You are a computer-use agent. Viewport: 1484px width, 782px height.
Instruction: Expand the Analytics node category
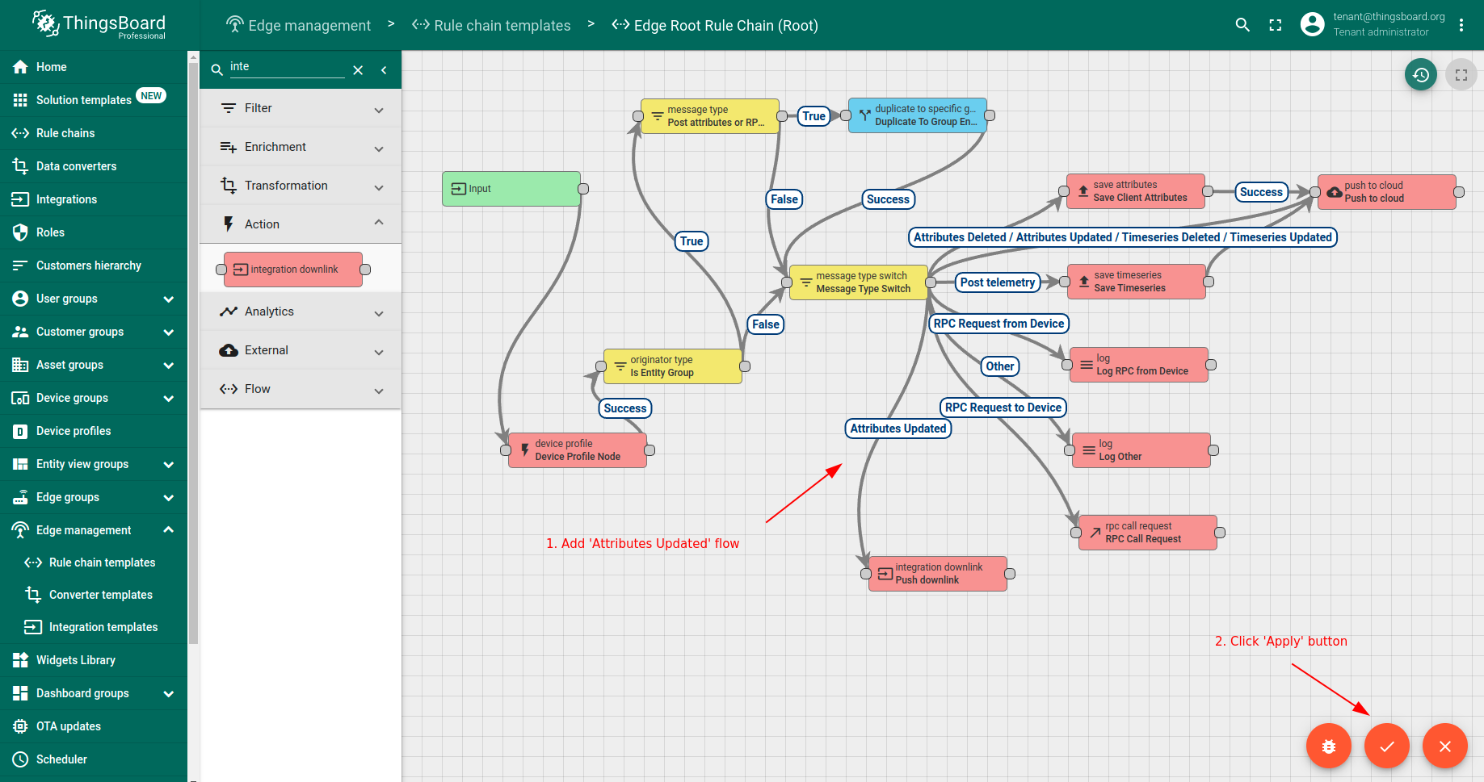[301, 312]
